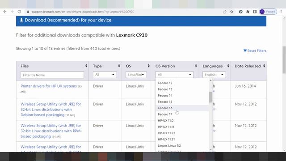Click the page vertical scrollbar thumb
Screen dimensions: 286x161
click(284, 60)
